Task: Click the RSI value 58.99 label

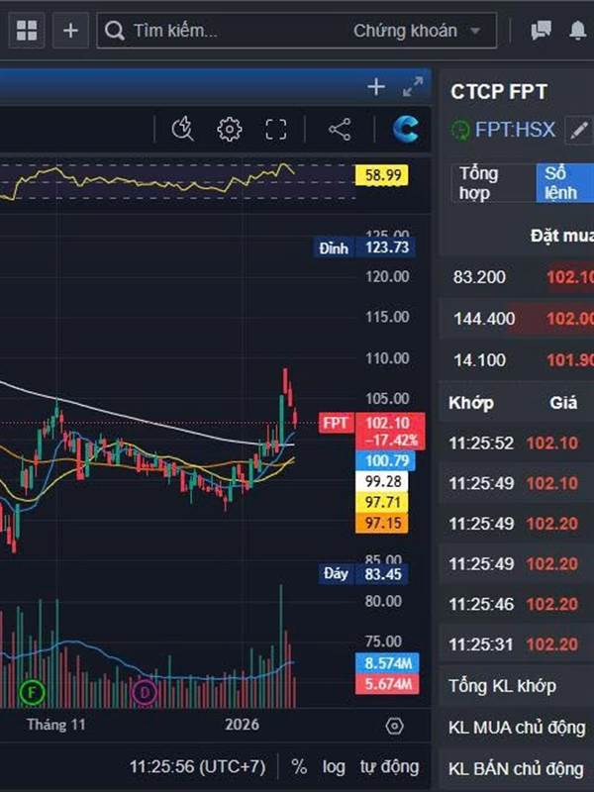Action: pos(382,175)
